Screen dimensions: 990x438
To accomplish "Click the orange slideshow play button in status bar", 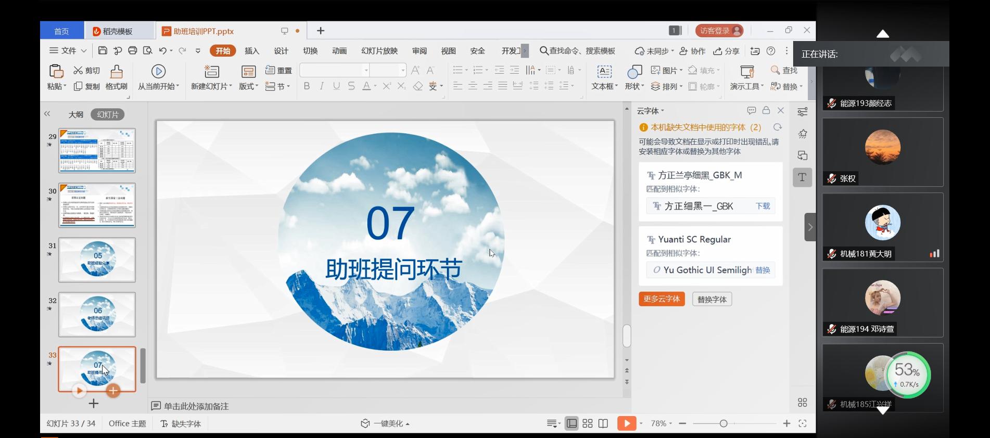I will tap(626, 423).
